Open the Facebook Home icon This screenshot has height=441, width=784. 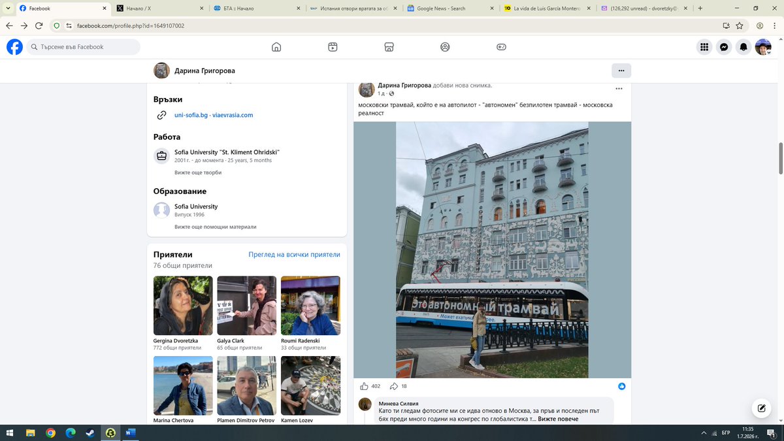[x=276, y=47]
